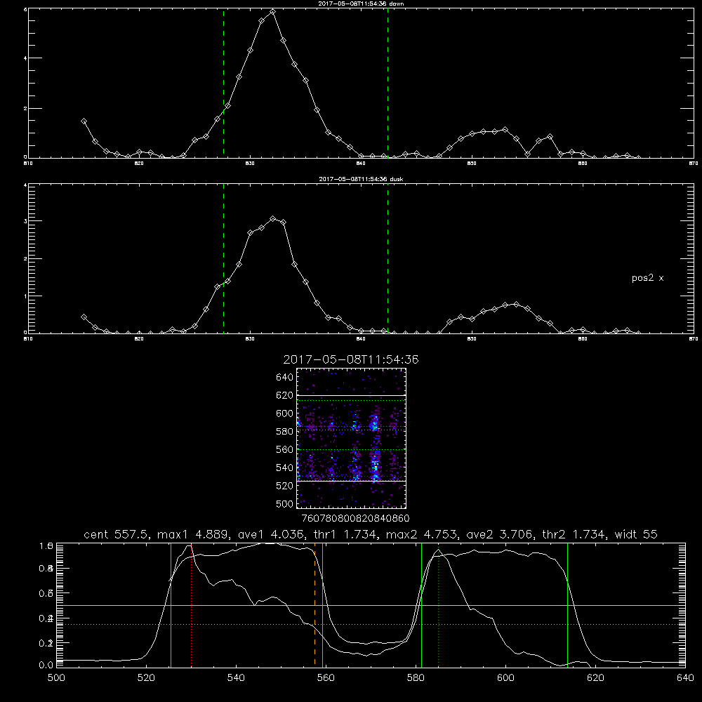The width and height of the screenshot is (702, 702).
Task: Click the detector image y-axis label 520
Action: tap(285, 486)
